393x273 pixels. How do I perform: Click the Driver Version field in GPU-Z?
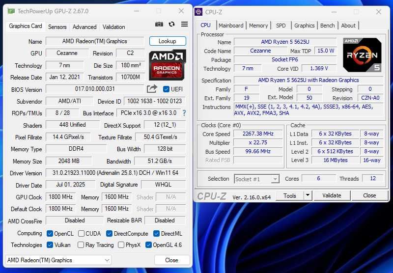(115, 173)
